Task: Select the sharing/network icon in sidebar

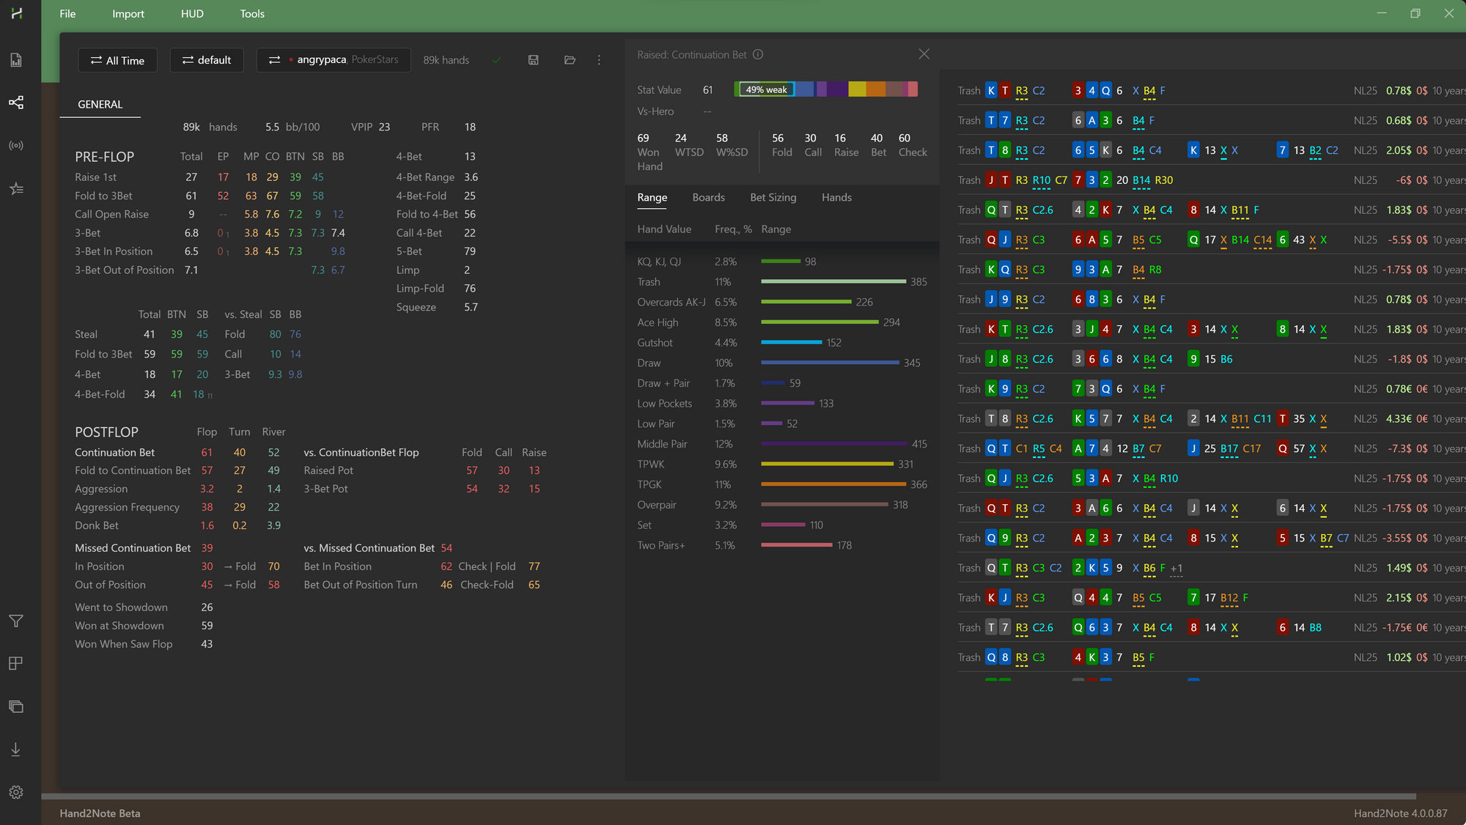Action: pos(15,103)
